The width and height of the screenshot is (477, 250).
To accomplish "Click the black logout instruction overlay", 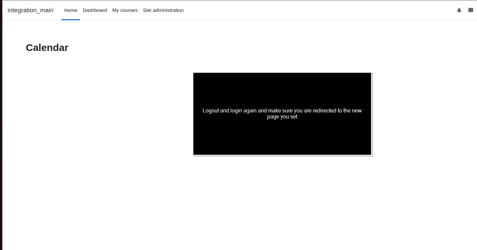I will (x=282, y=114).
